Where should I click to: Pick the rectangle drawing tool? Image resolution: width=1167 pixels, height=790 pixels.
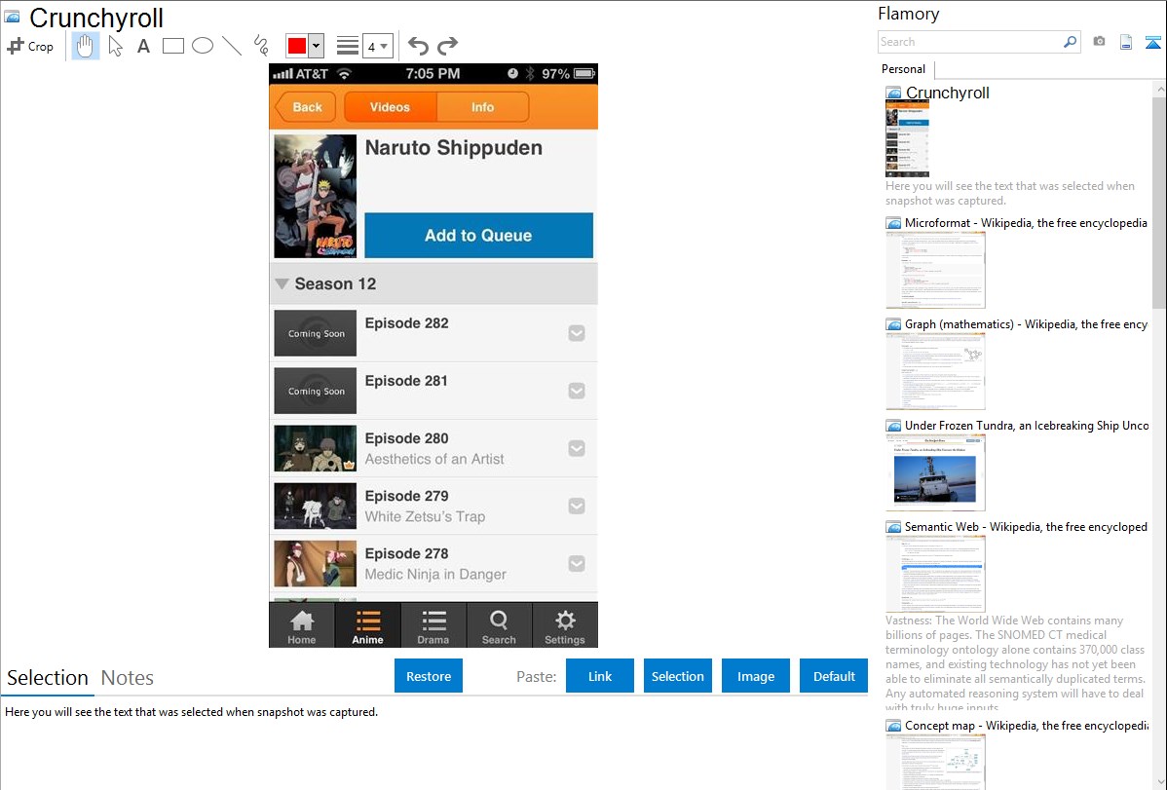172,46
